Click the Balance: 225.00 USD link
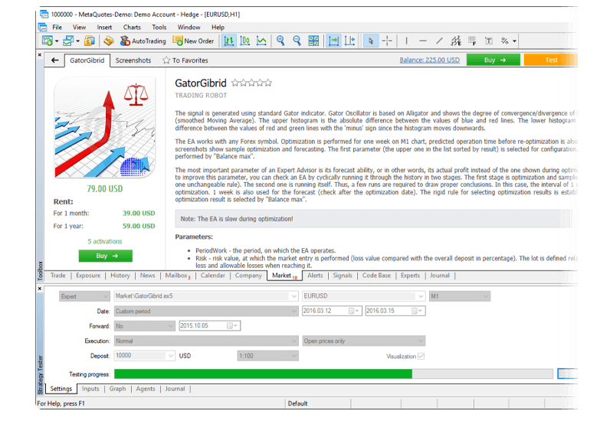This screenshot has height=421, width=613. click(x=430, y=60)
